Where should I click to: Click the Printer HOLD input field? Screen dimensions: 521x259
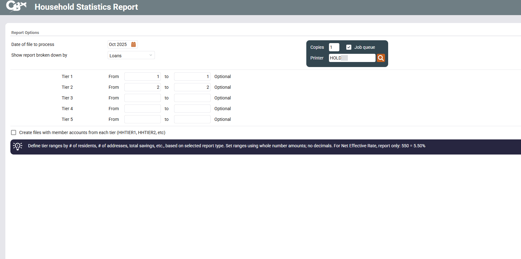tap(352, 58)
